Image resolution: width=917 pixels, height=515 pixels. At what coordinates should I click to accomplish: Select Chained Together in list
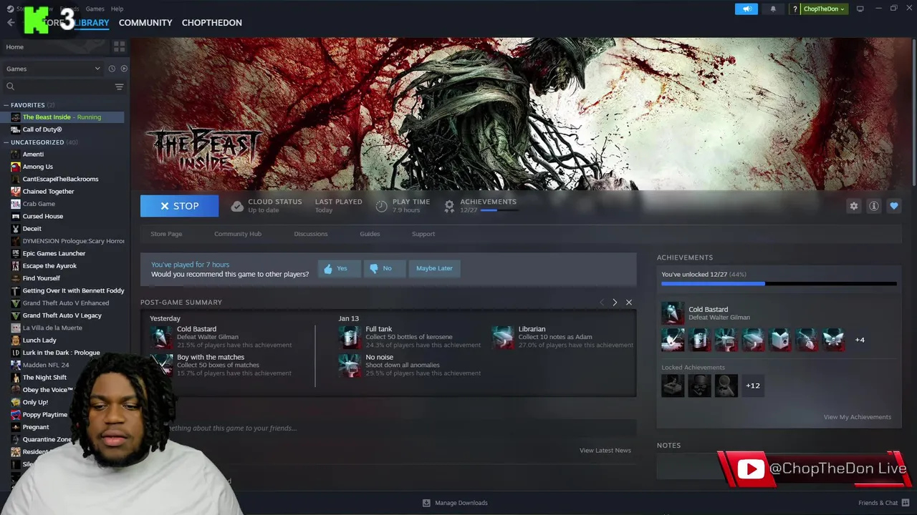coord(48,192)
